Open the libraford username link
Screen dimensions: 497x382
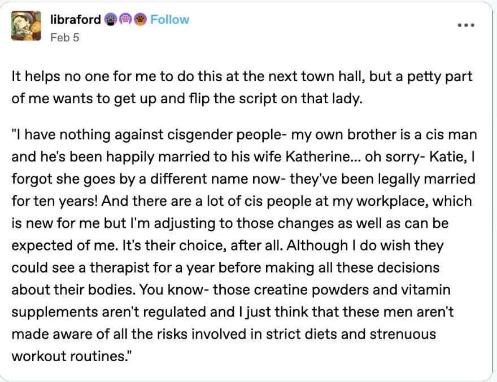pyautogui.click(x=76, y=20)
